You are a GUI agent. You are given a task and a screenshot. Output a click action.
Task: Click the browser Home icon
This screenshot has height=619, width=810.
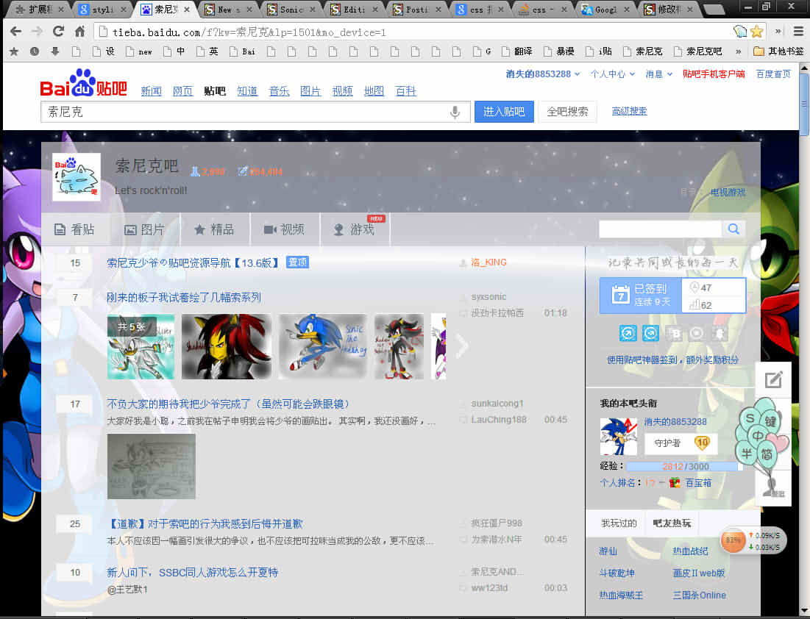click(79, 32)
